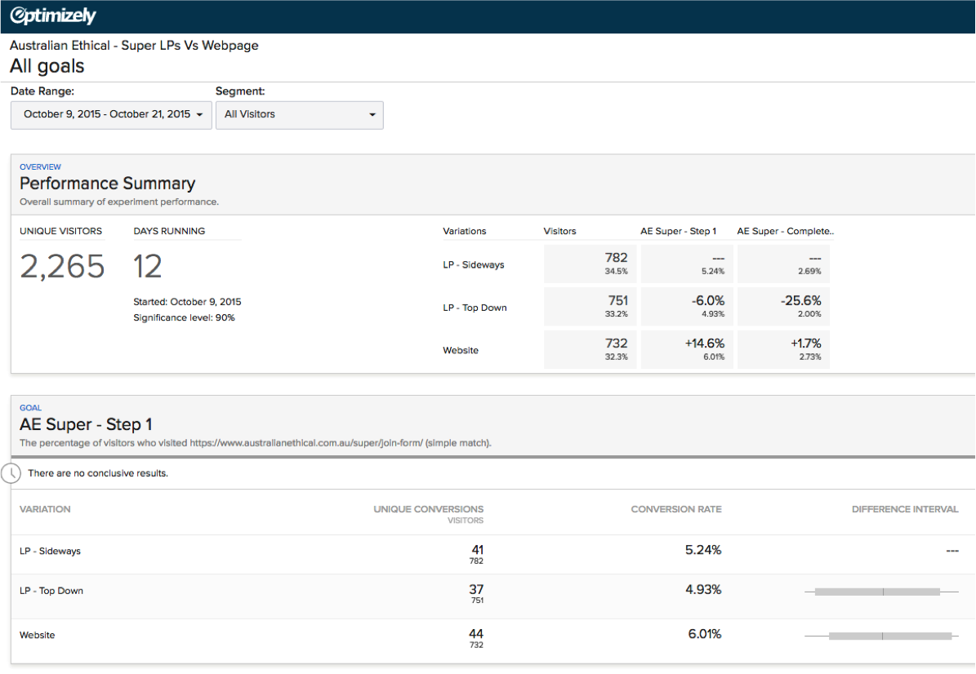Open the All Visitors segment dropdown
The width and height of the screenshot is (976, 674).
[300, 115]
